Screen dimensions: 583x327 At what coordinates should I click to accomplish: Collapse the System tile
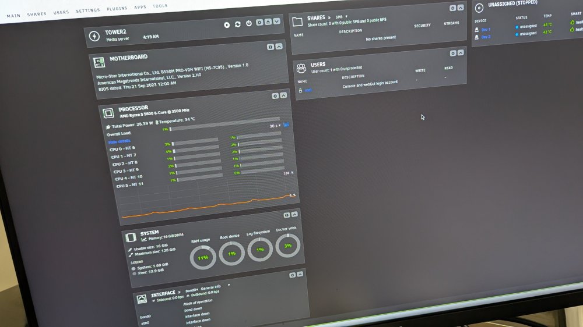pyautogui.click(x=294, y=214)
